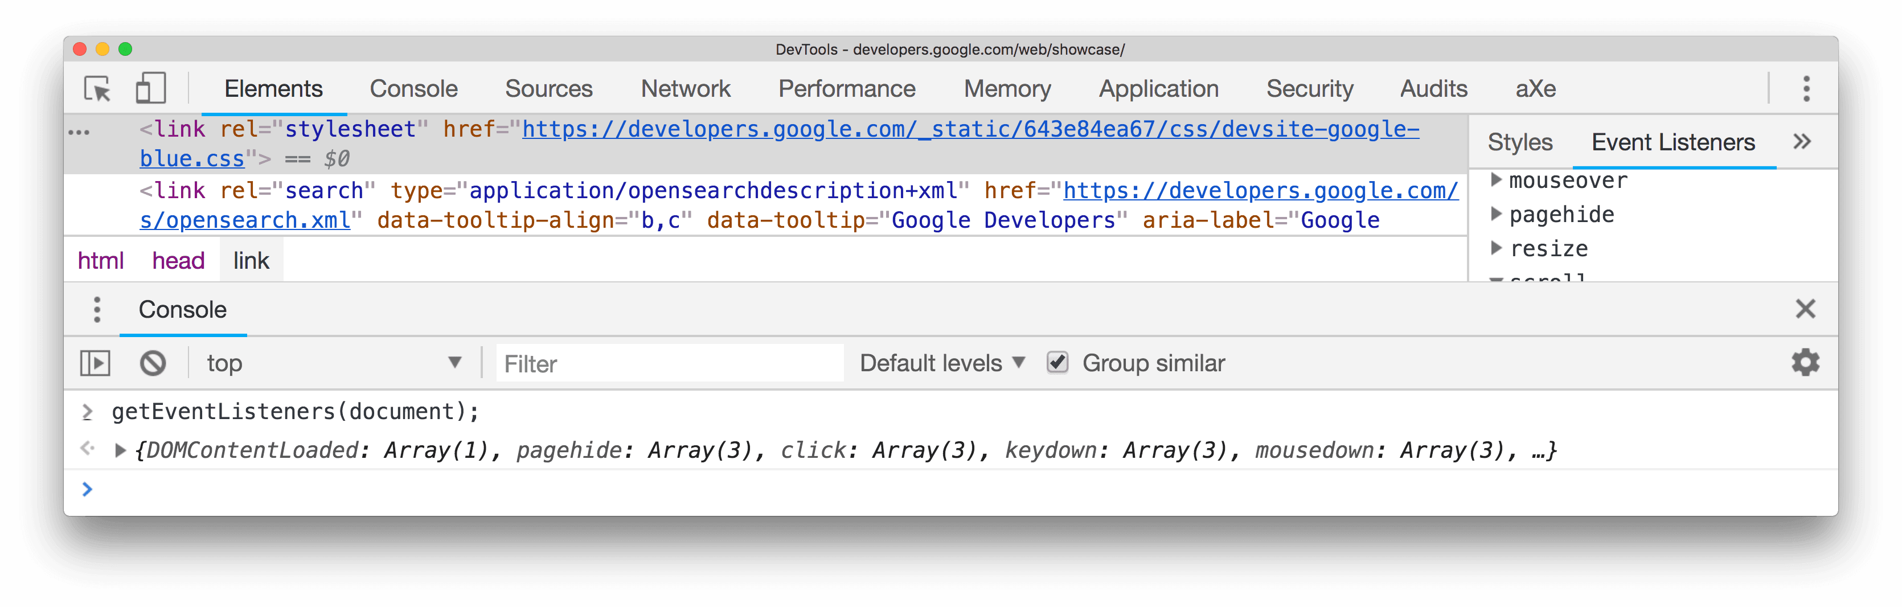Open the Default levels dropdown
This screenshot has width=1902, height=607.
click(939, 363)
